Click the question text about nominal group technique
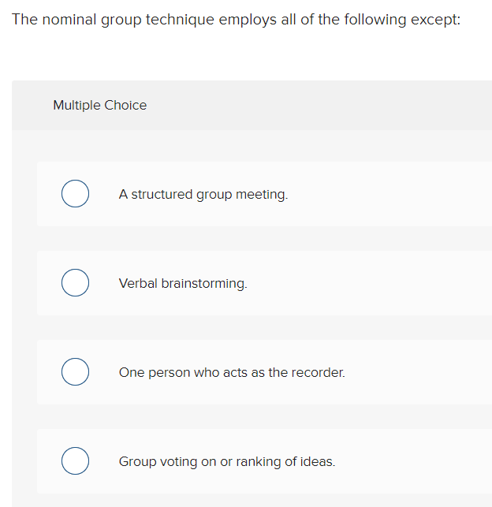 click(x=236, y=19)
